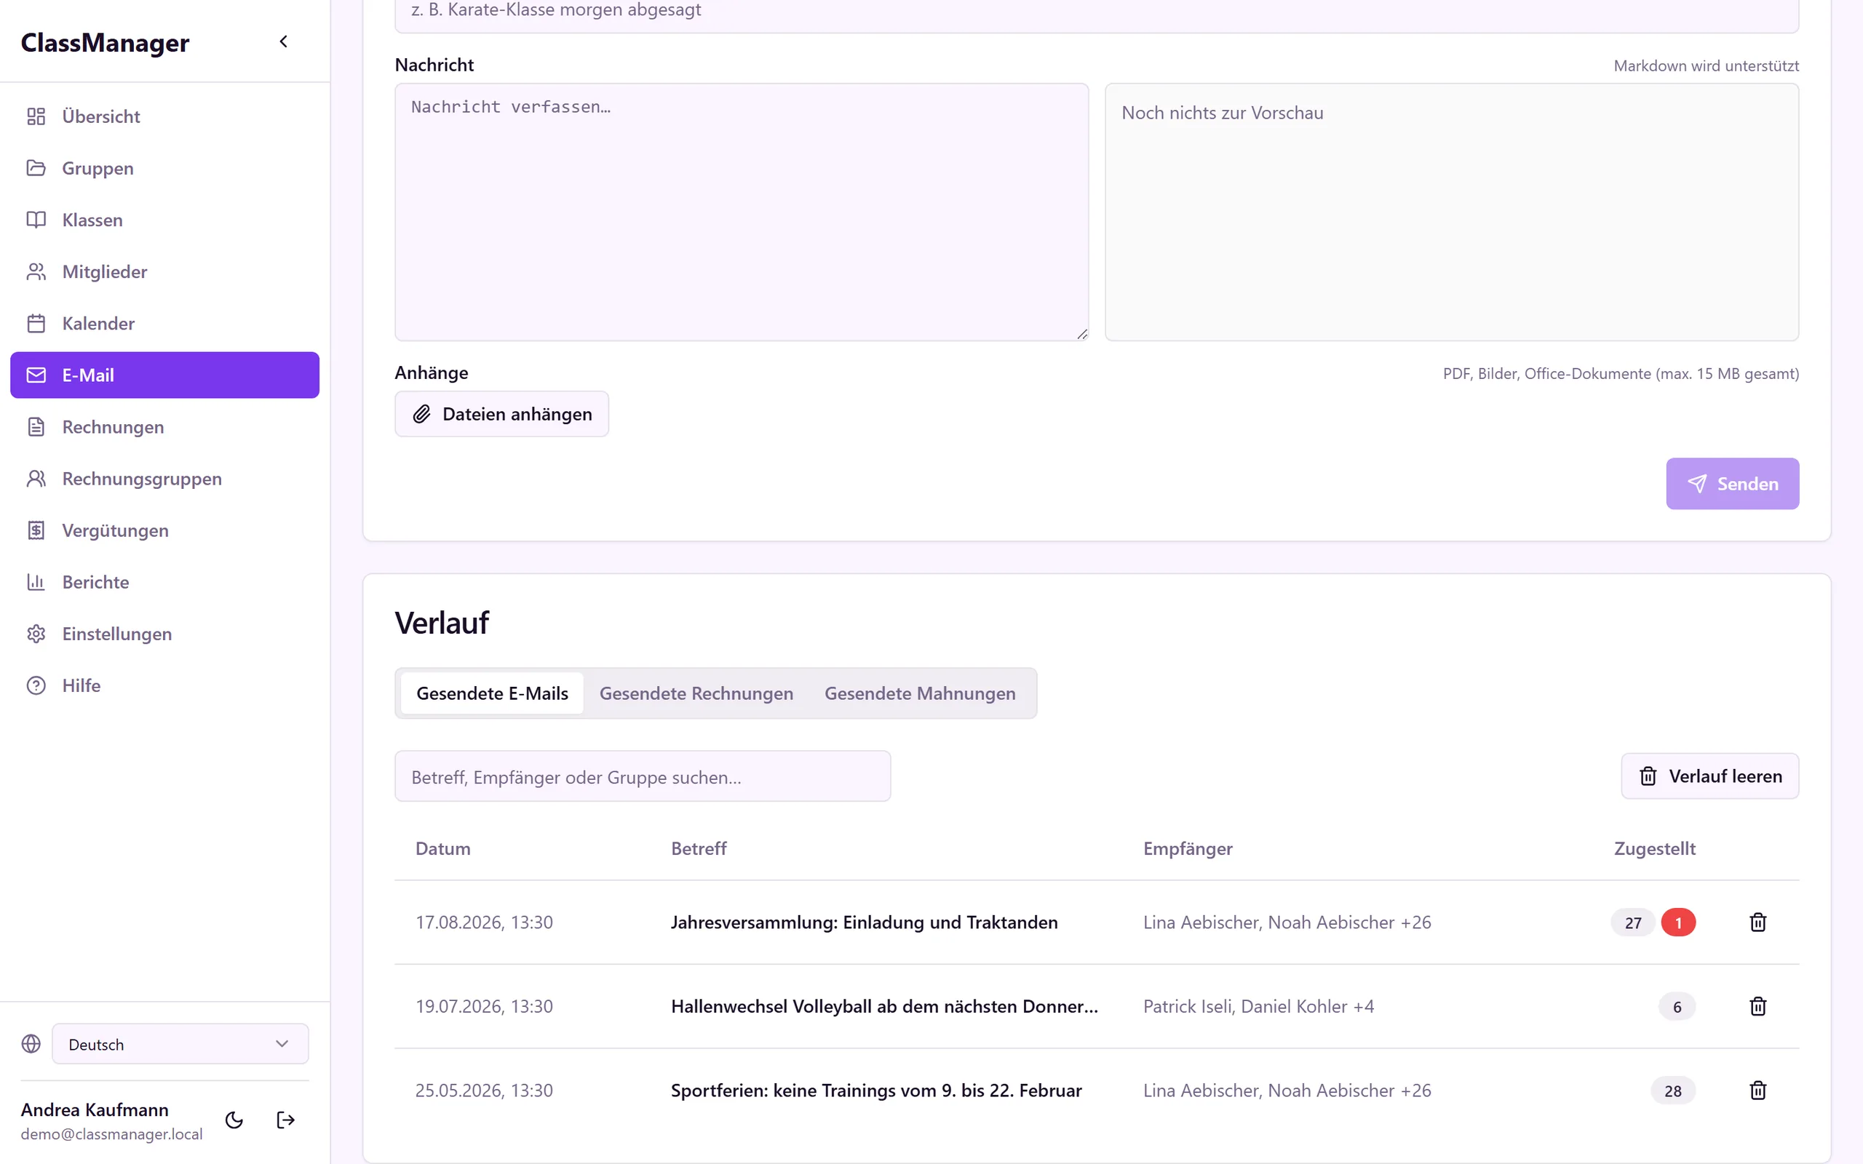Image resolution: width=1863 pixels, height=1164 pixels.
Task: Open Vergütungen page
Action: click(x=164, y=530)
